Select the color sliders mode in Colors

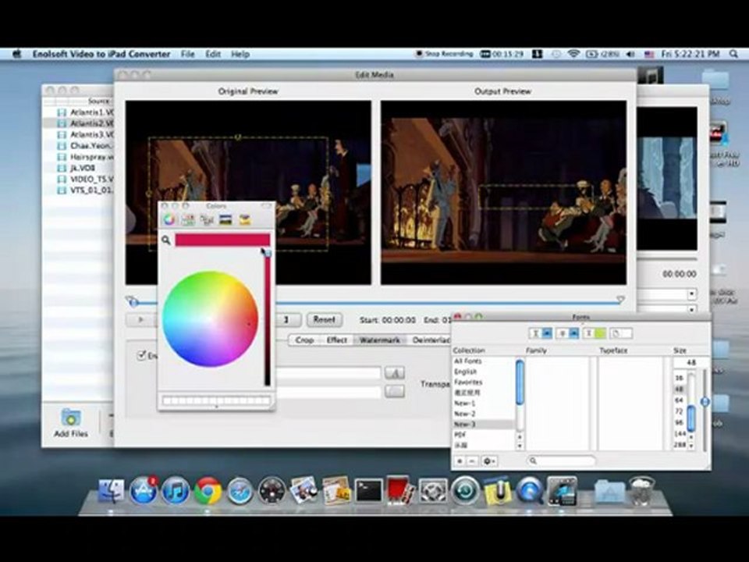[x=188, y=219]
